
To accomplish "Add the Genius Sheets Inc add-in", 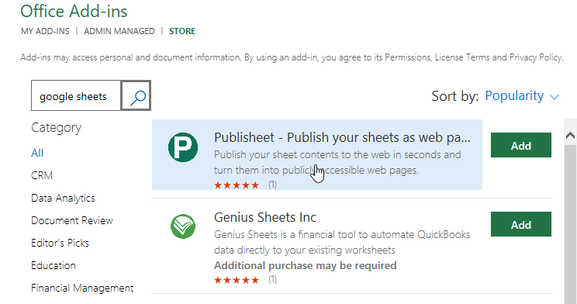I will [x=521, y=224].
